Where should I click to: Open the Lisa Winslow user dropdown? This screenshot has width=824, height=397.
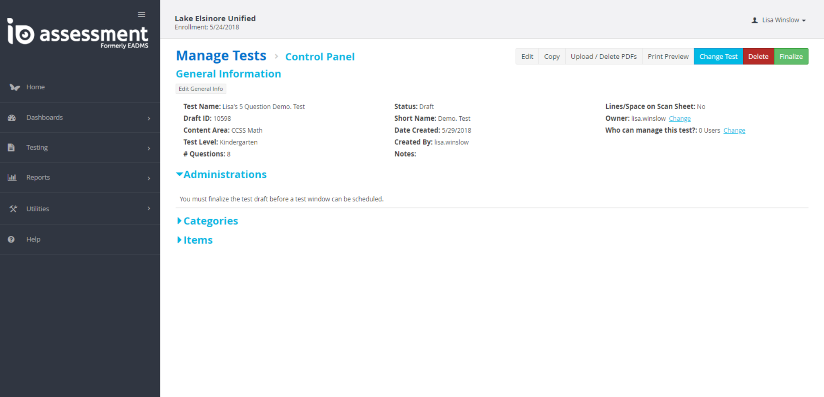tap(779, 20)
